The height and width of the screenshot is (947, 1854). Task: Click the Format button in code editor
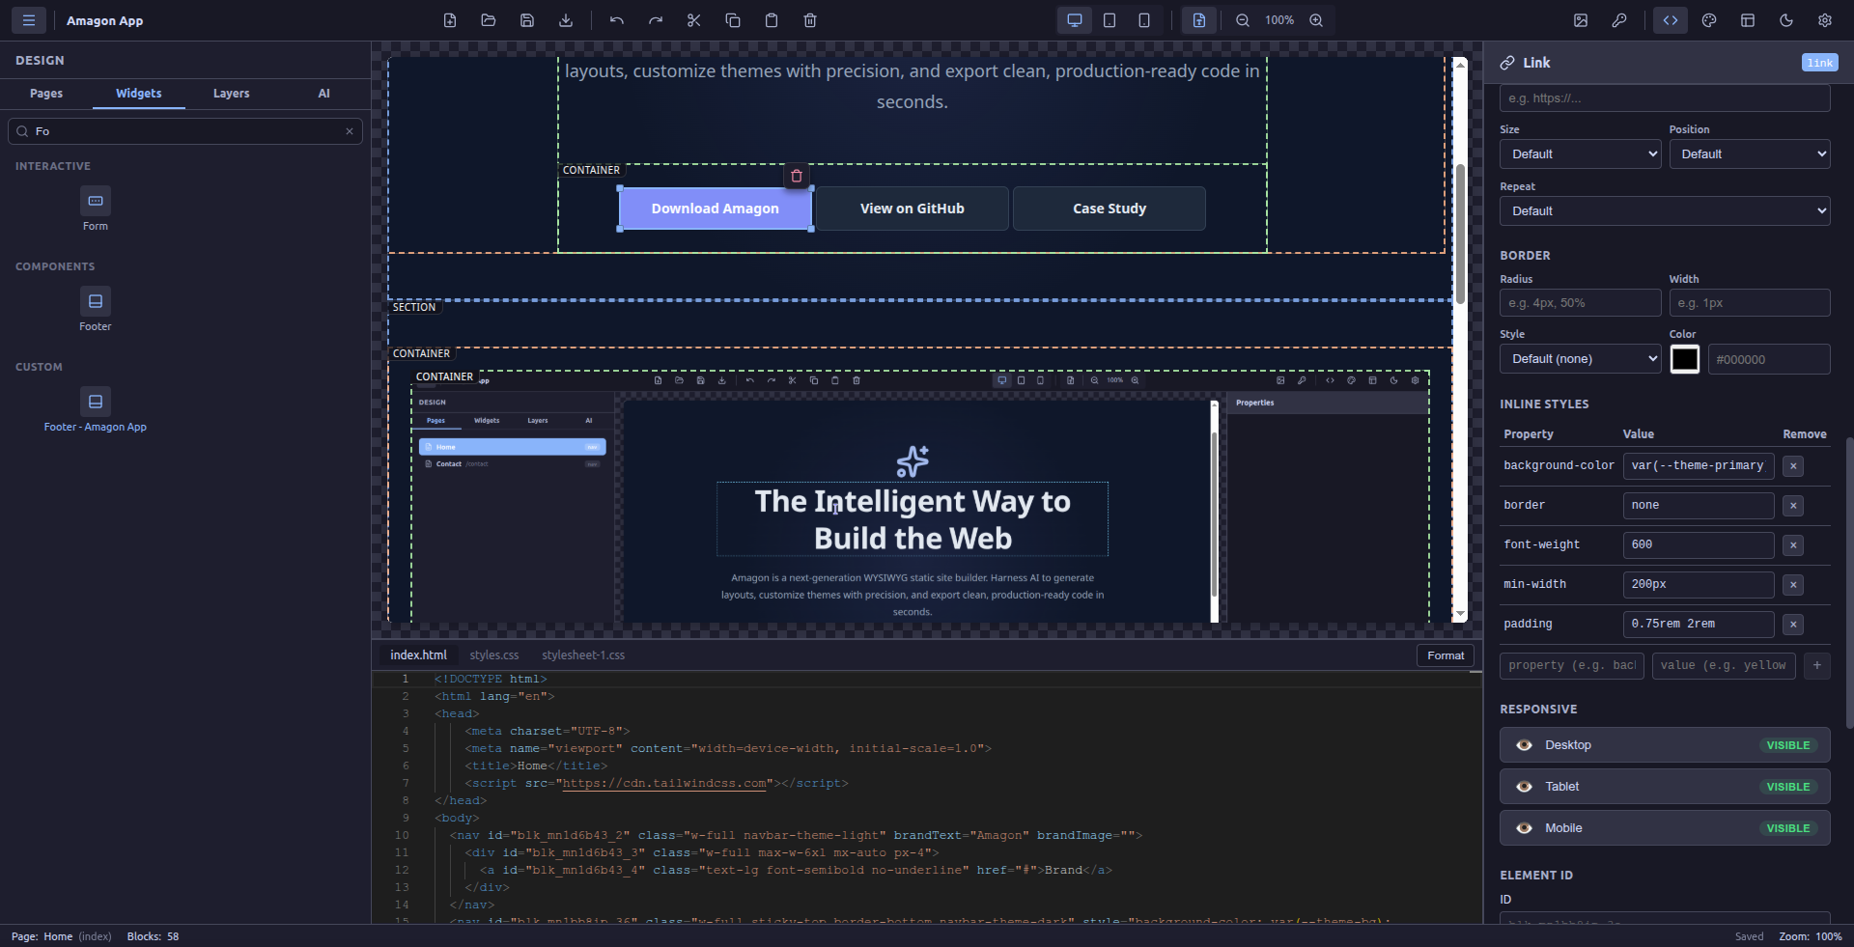pyautogui.click(x=1445, y=655)
